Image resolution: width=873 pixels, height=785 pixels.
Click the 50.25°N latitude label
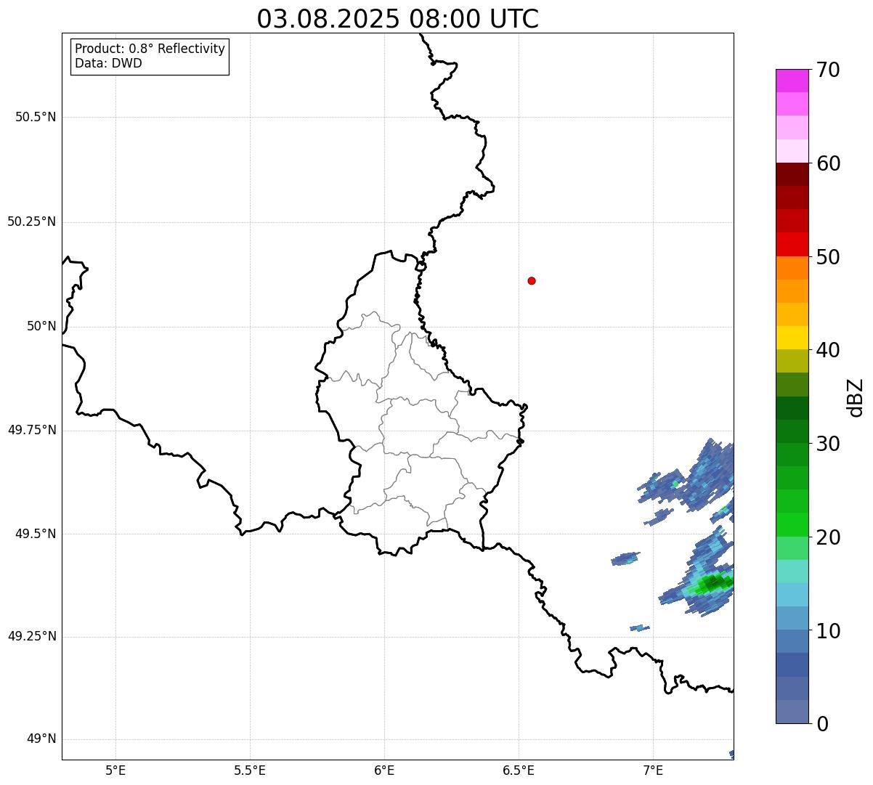32,221
